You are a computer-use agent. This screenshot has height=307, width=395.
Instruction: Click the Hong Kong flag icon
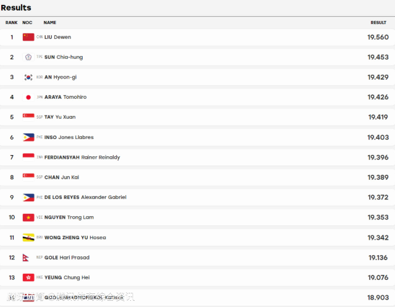pos(28,277)
